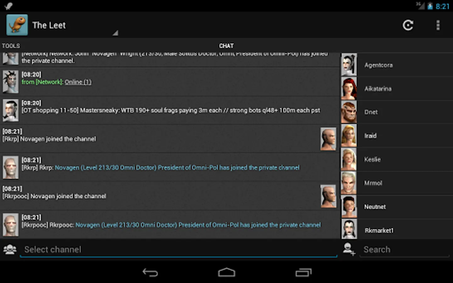Focus the friends Search field
The height and width of the screenshot is (283, 453).
tap(404, 250)
